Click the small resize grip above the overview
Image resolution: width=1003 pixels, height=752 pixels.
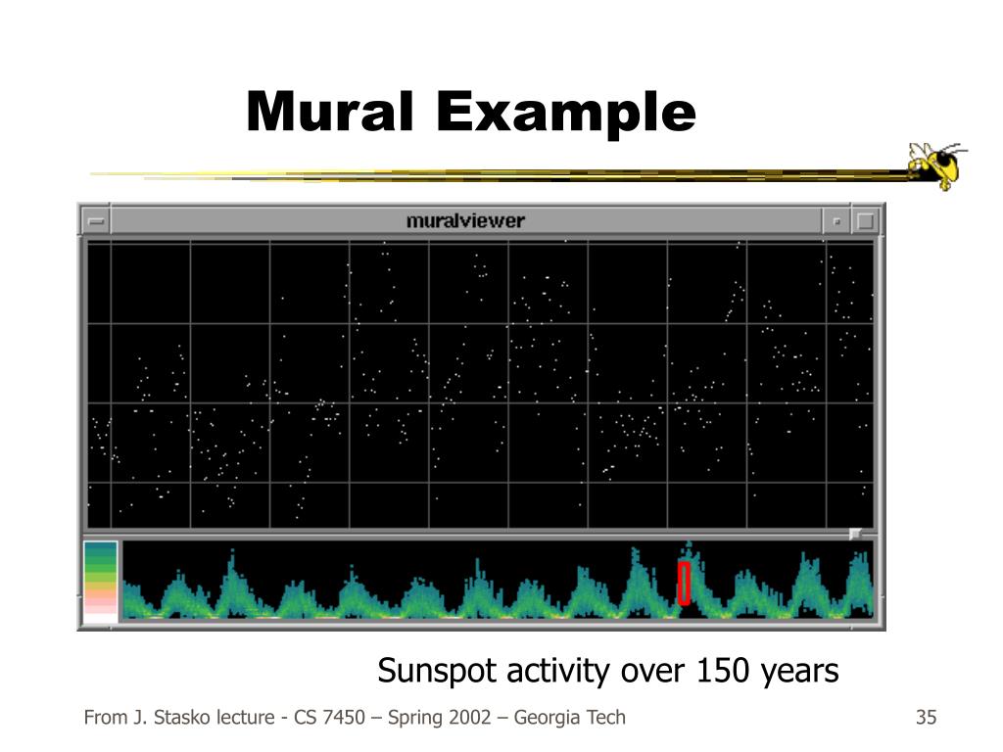[855, 534]
